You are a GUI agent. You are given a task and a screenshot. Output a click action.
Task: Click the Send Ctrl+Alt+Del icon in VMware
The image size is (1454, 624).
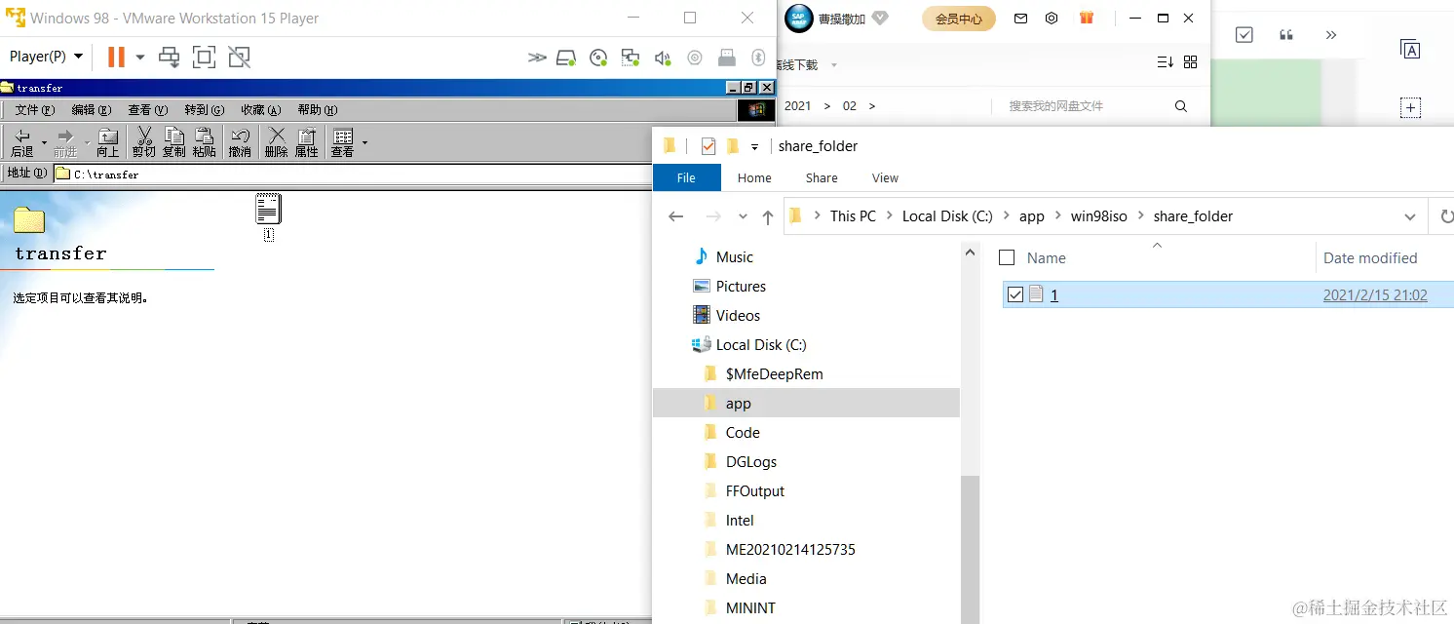coord(170,57)
